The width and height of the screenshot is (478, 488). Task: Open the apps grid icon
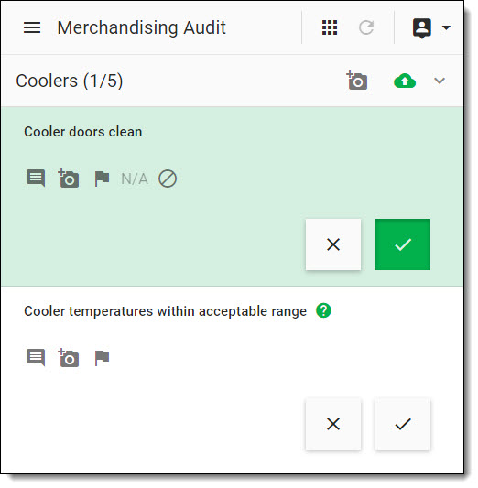pyautogui.click(x=330, y=27)
